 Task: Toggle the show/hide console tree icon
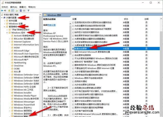pos(12,11)
